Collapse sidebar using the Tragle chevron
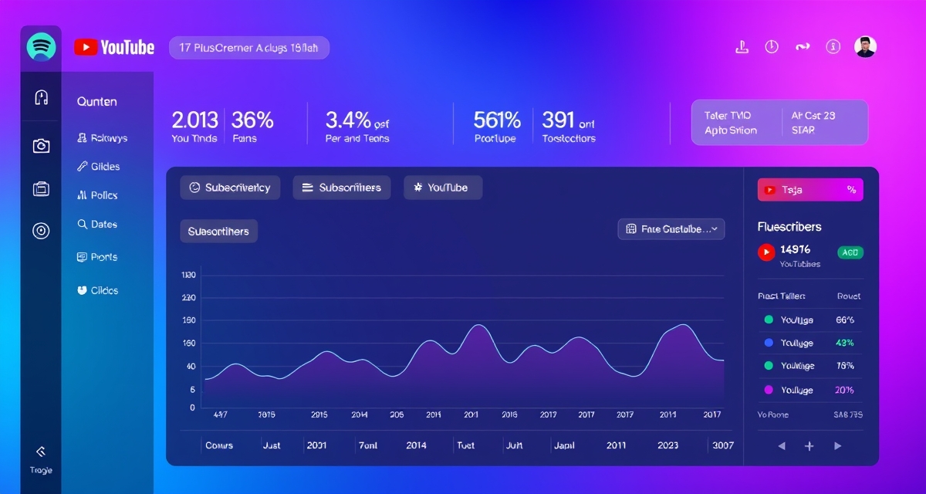 pyautogui.click(x=41, y=452)
